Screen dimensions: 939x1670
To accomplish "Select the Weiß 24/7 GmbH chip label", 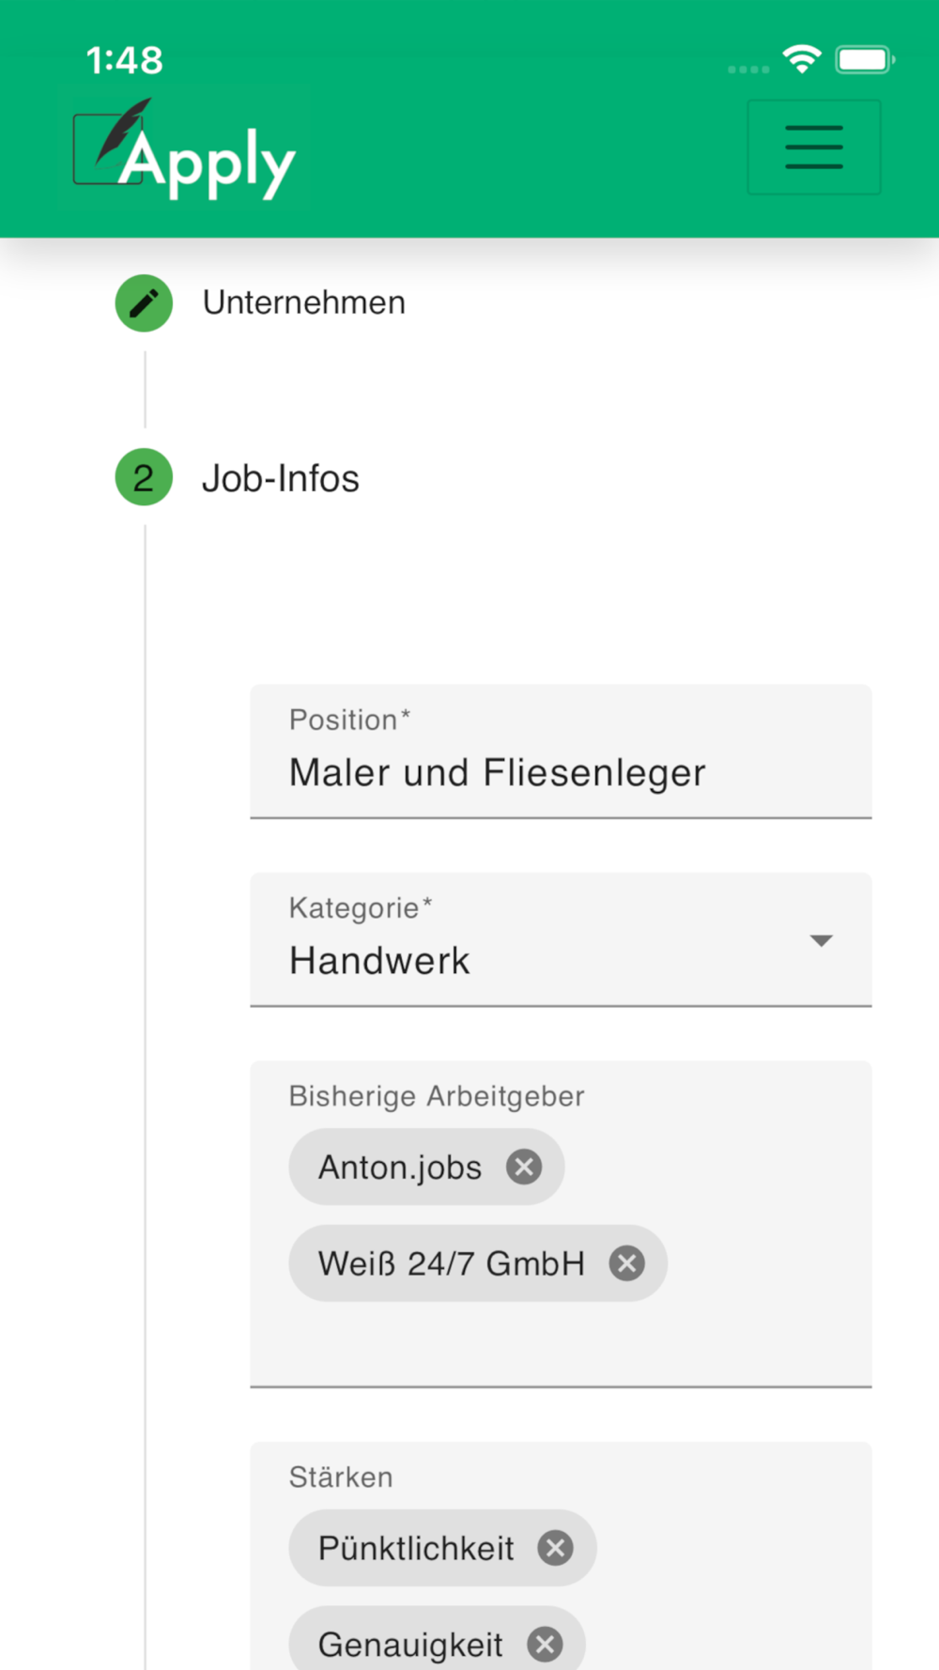I will pos(451,1263).
